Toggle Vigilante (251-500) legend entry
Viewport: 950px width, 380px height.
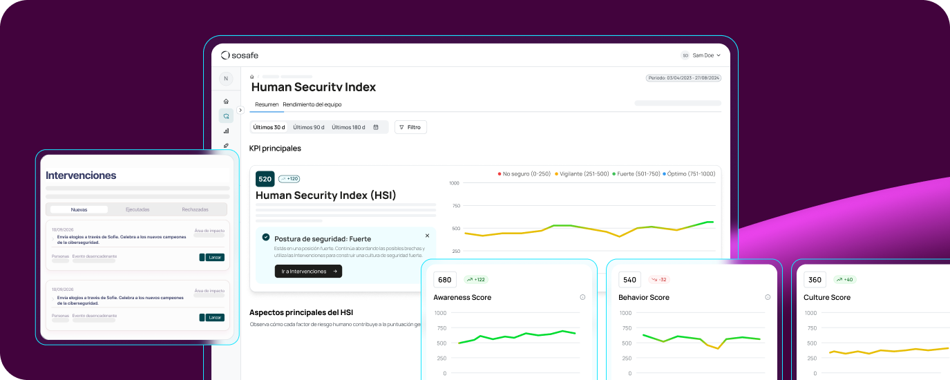click(x=583, y=174)
